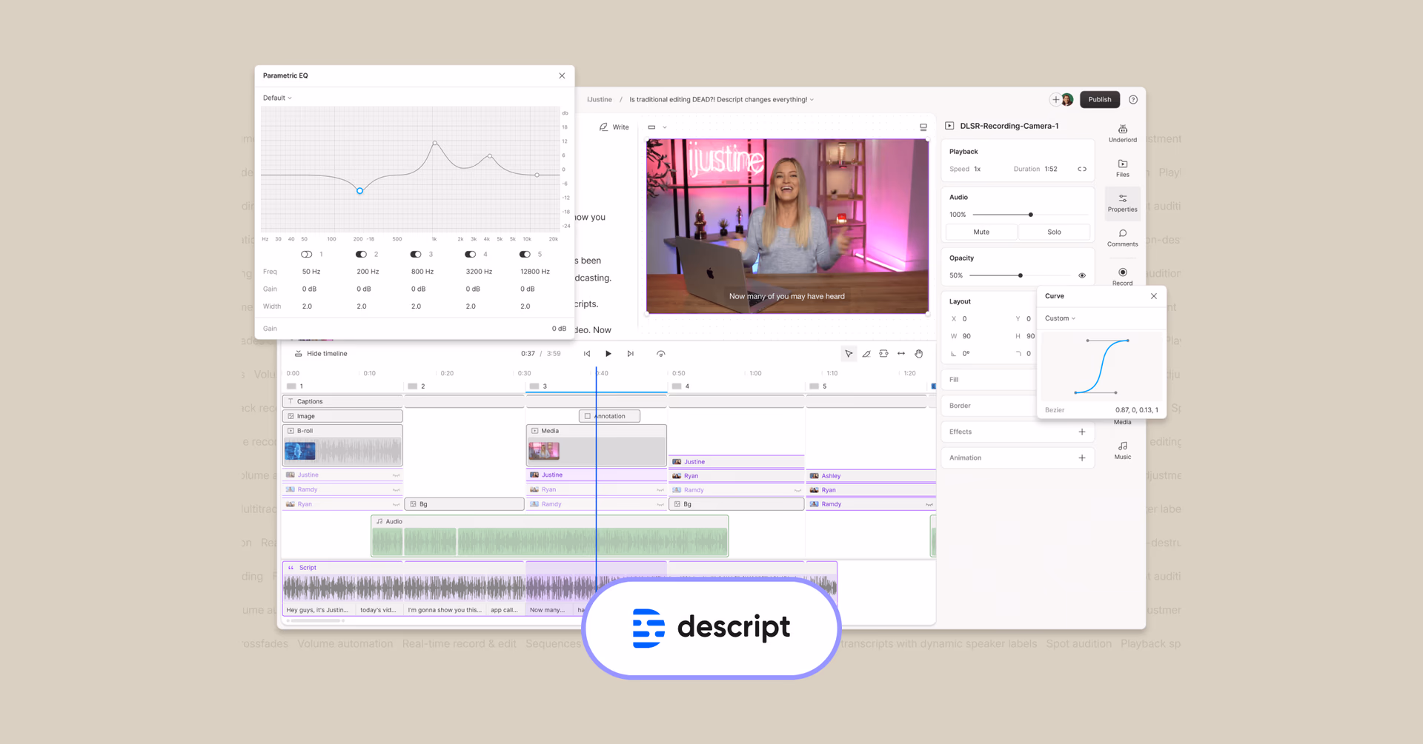Select the hand pan tool in timeline

918,354
